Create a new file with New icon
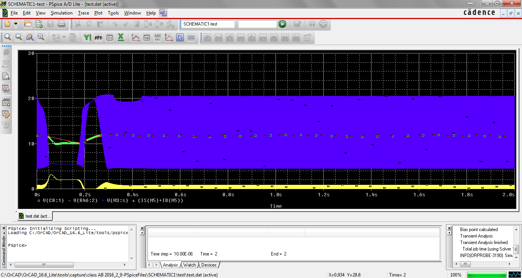Viewport: 522px width, 278px height. click(x=8, y=24)
